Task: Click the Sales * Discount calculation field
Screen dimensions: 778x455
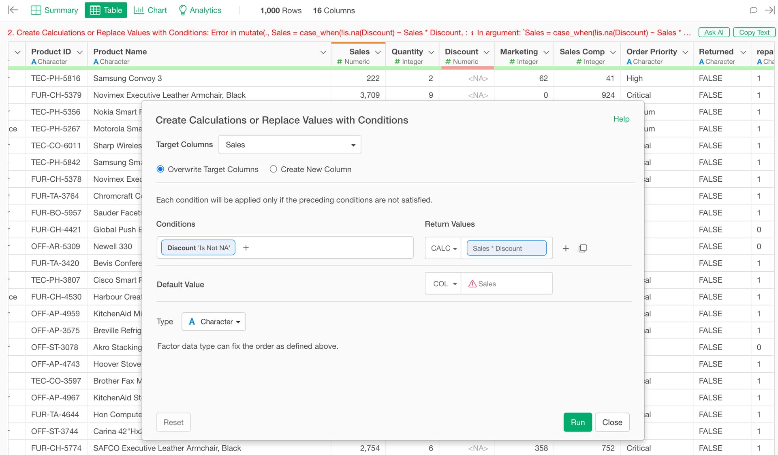Action: [x=507, y=248]
